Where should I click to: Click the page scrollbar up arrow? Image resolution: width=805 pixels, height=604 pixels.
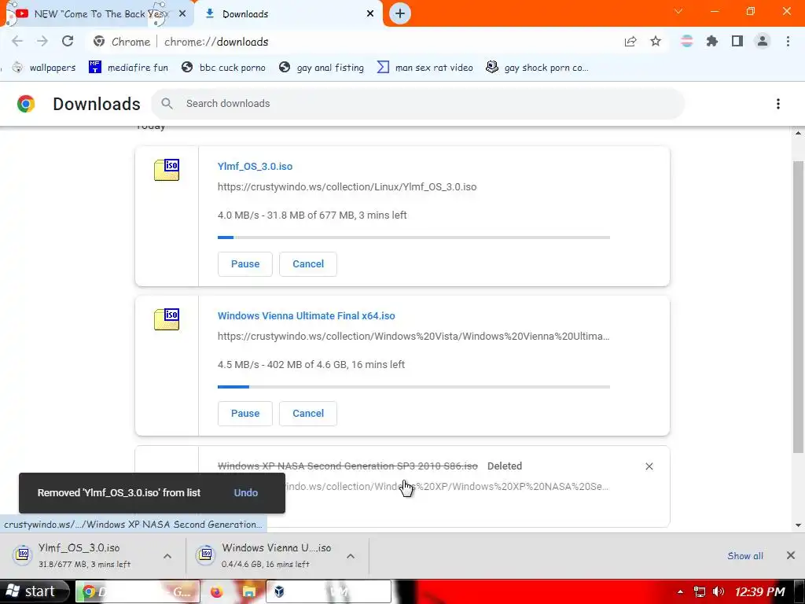point(799,133)
